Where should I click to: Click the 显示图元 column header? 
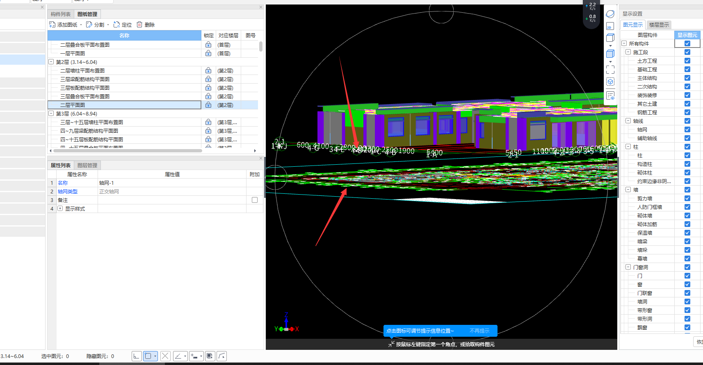click(x=687, y=35)
